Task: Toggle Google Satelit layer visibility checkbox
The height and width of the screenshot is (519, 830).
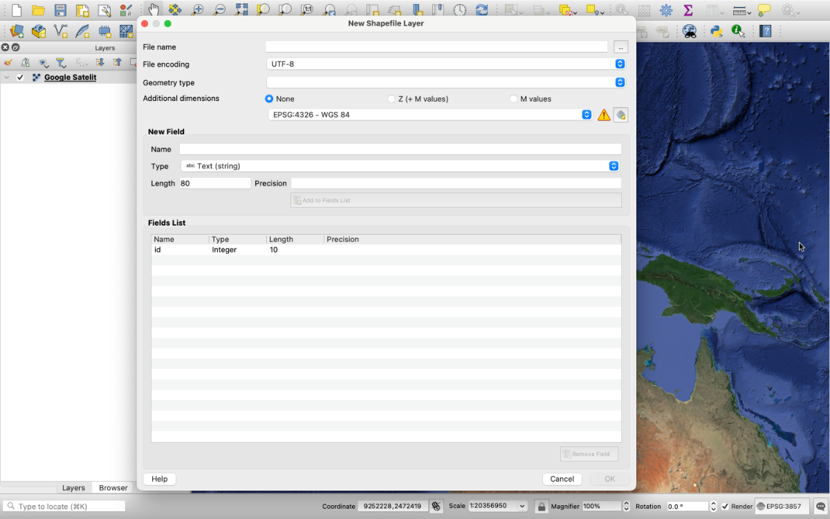Action: [x=20, y=78]
